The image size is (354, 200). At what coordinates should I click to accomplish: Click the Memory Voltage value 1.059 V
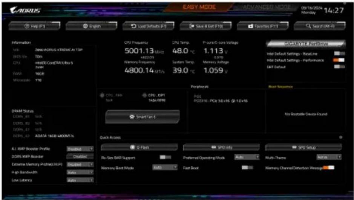(x=216, y=70)
